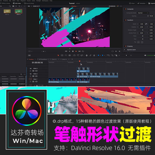The image size is (155, 155).
Task: Open the Effects Library panel
Action: click(5, 3)
